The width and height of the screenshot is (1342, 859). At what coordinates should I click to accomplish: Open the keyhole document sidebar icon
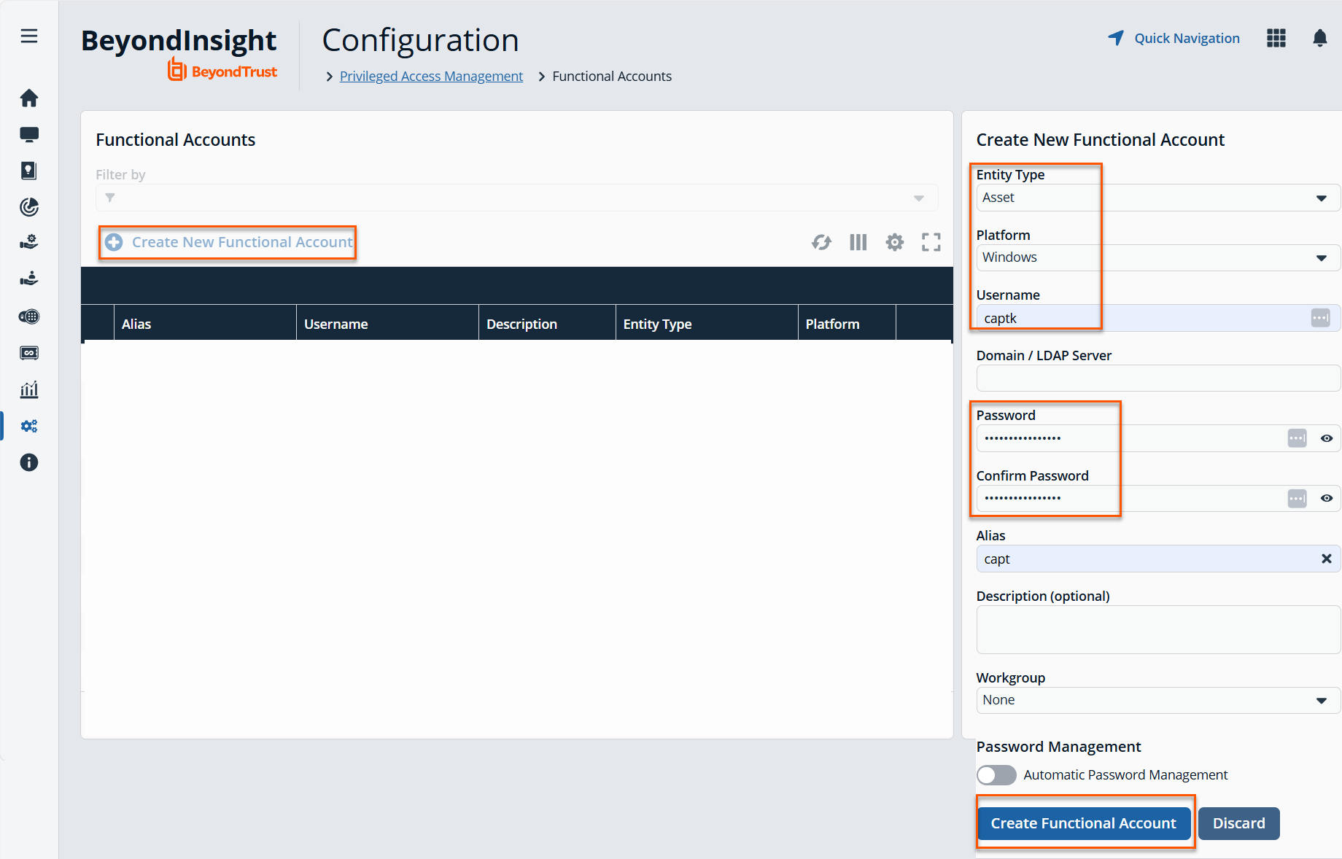click(29, 171)
